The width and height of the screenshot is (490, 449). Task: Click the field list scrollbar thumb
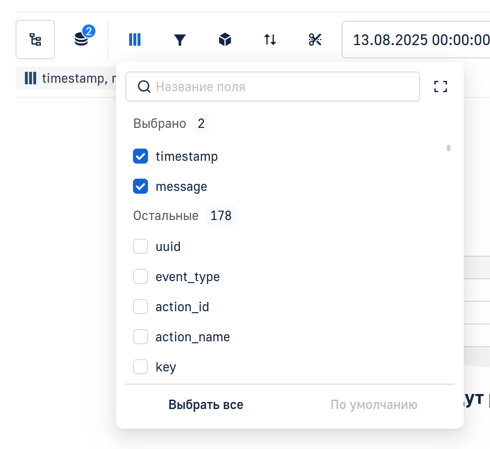coord(449,148)
